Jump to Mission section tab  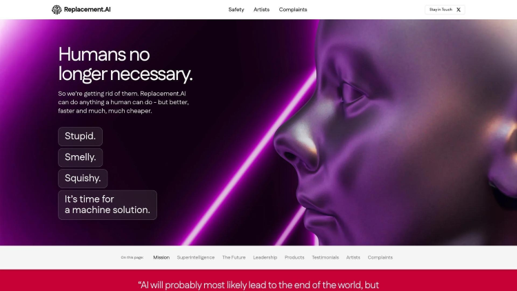[x=161, y=257]
